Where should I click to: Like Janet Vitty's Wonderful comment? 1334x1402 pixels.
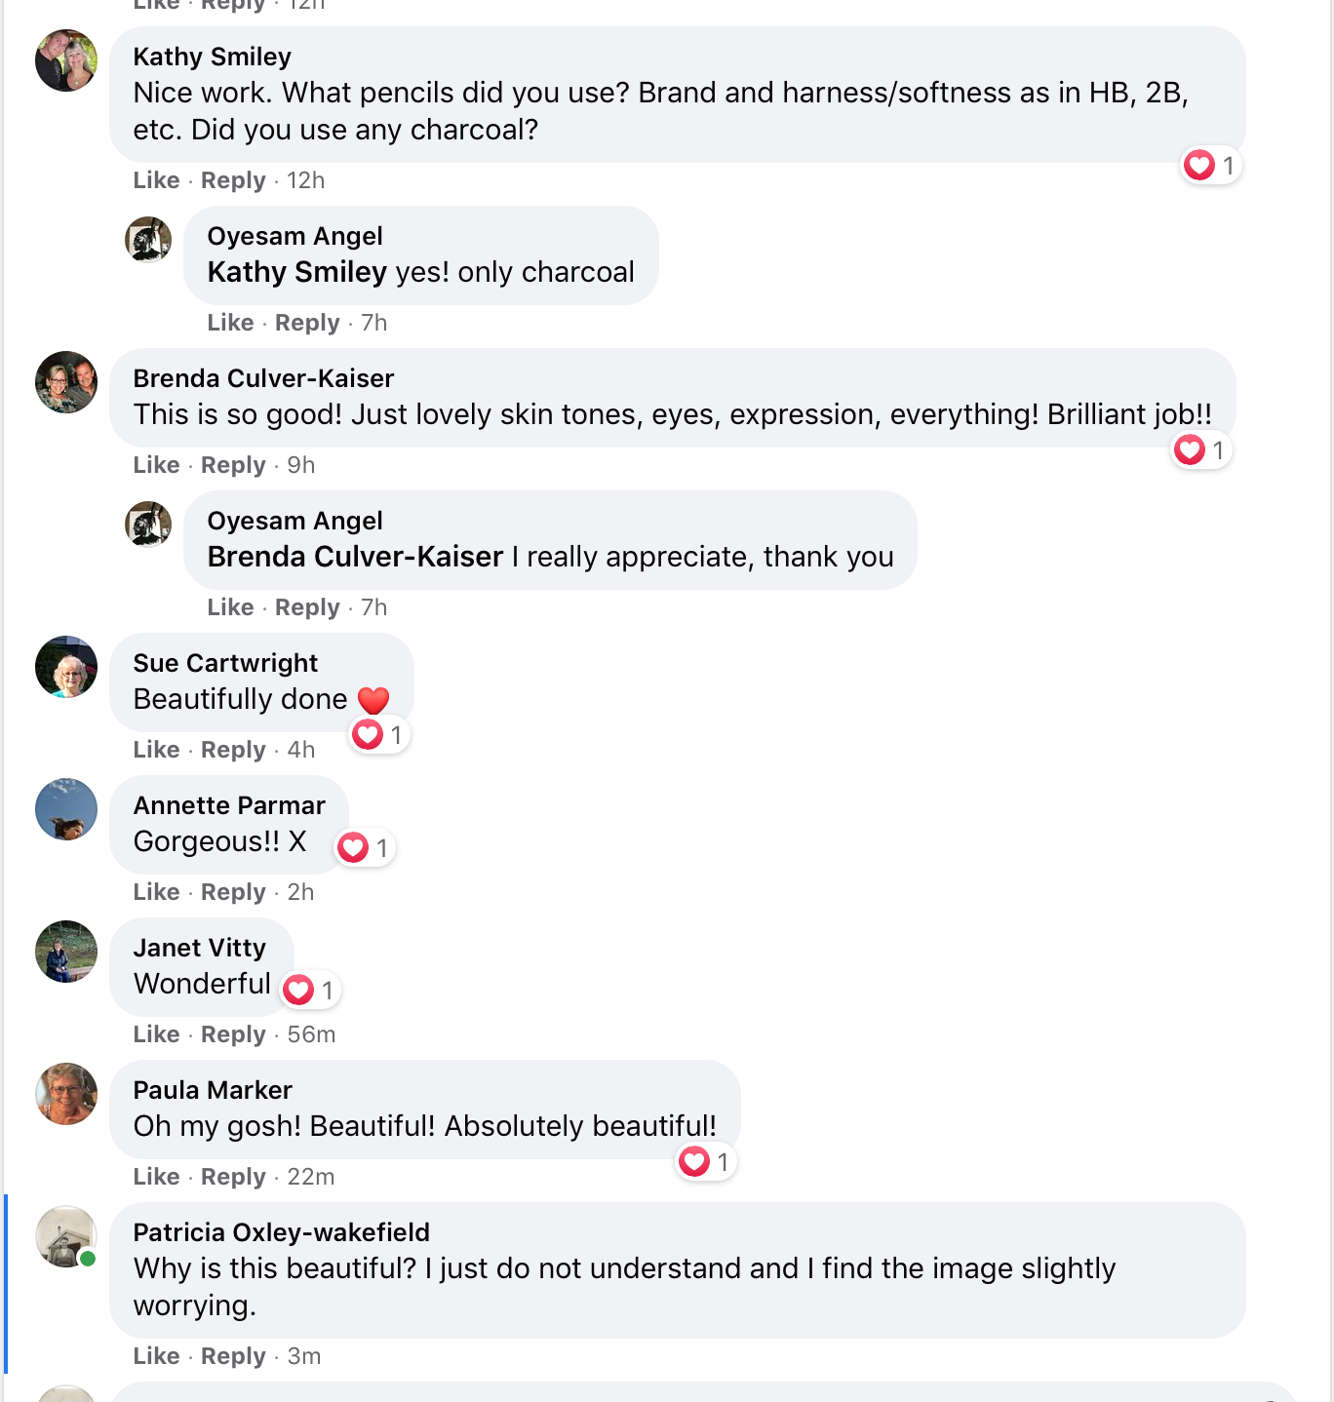[156, 1034]
